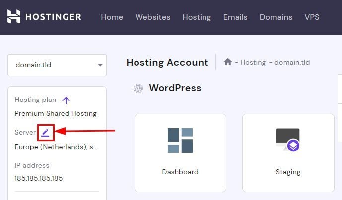342x200 pixels.
Task: Click the IP address 185.185.185.185
Action: pos(39,178)
